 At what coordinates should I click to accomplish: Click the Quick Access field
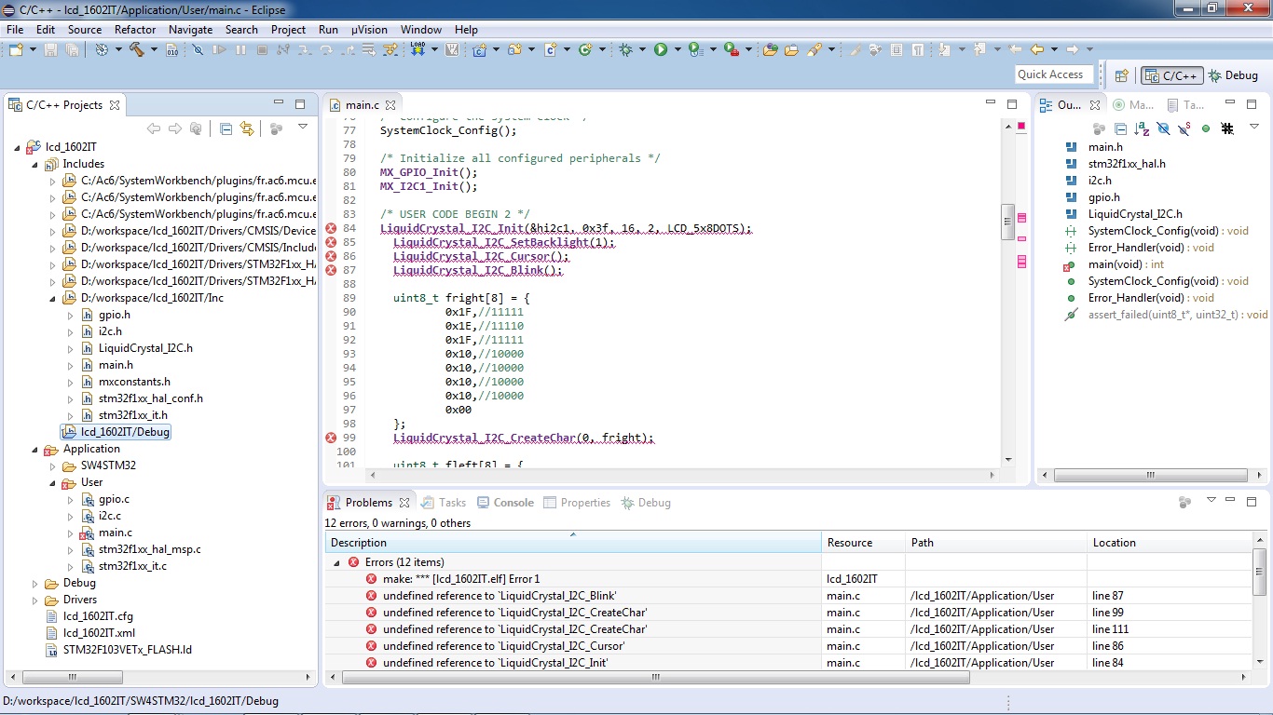pos(1054,74)
